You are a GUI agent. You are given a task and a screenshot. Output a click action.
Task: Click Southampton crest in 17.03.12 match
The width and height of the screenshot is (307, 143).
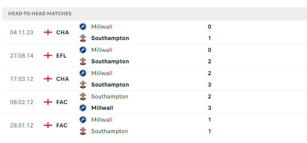coord(83,85)
